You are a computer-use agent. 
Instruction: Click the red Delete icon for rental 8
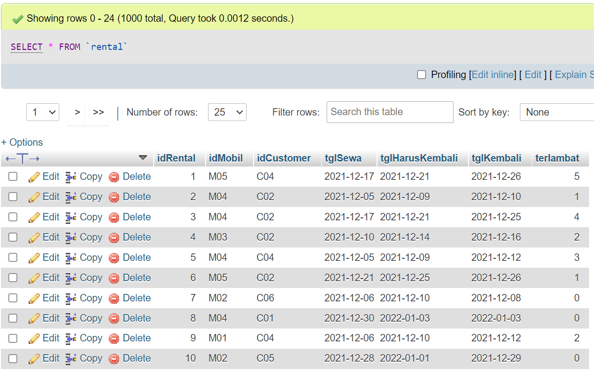click(x=114, y=319)
